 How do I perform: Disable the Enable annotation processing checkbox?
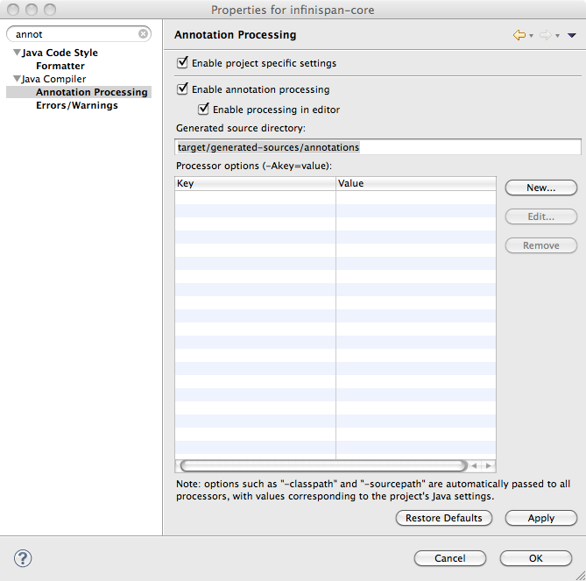pyautogui.click(x=182, y=89)
